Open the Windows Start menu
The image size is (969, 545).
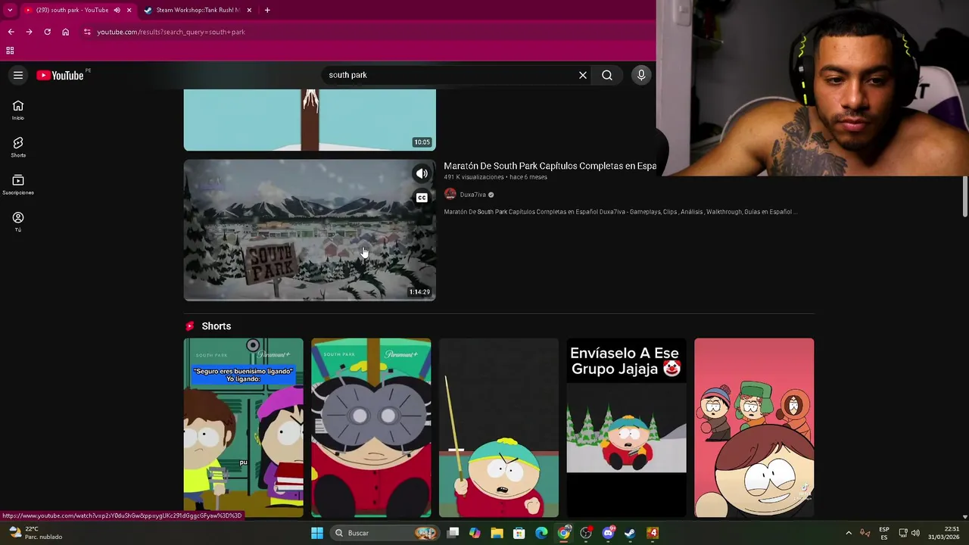click(x=317, y=533)
